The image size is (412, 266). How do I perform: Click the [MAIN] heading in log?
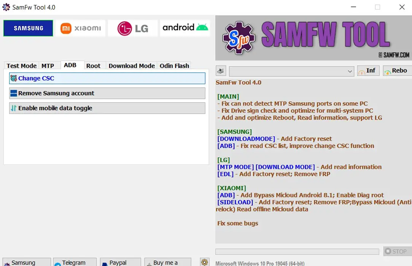click(228, 97)
